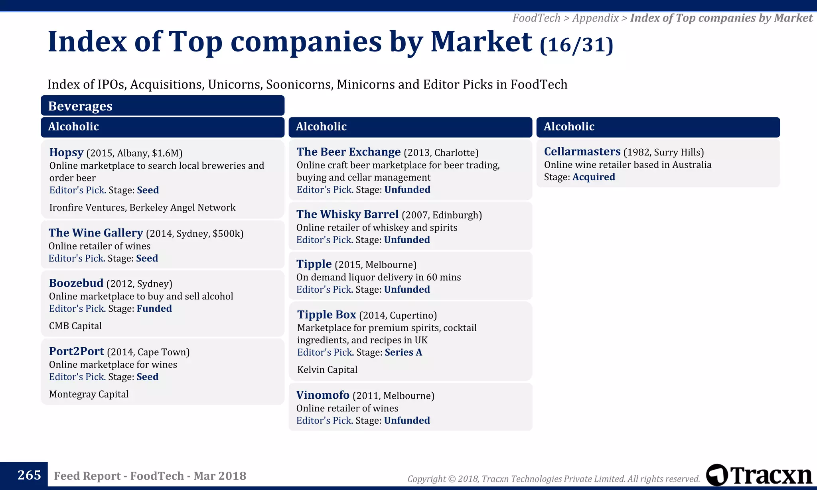The height and width of the screenshot is (490, 817).
Task: Click the Seed stage label for Hopsy
Action: [148, 190]
